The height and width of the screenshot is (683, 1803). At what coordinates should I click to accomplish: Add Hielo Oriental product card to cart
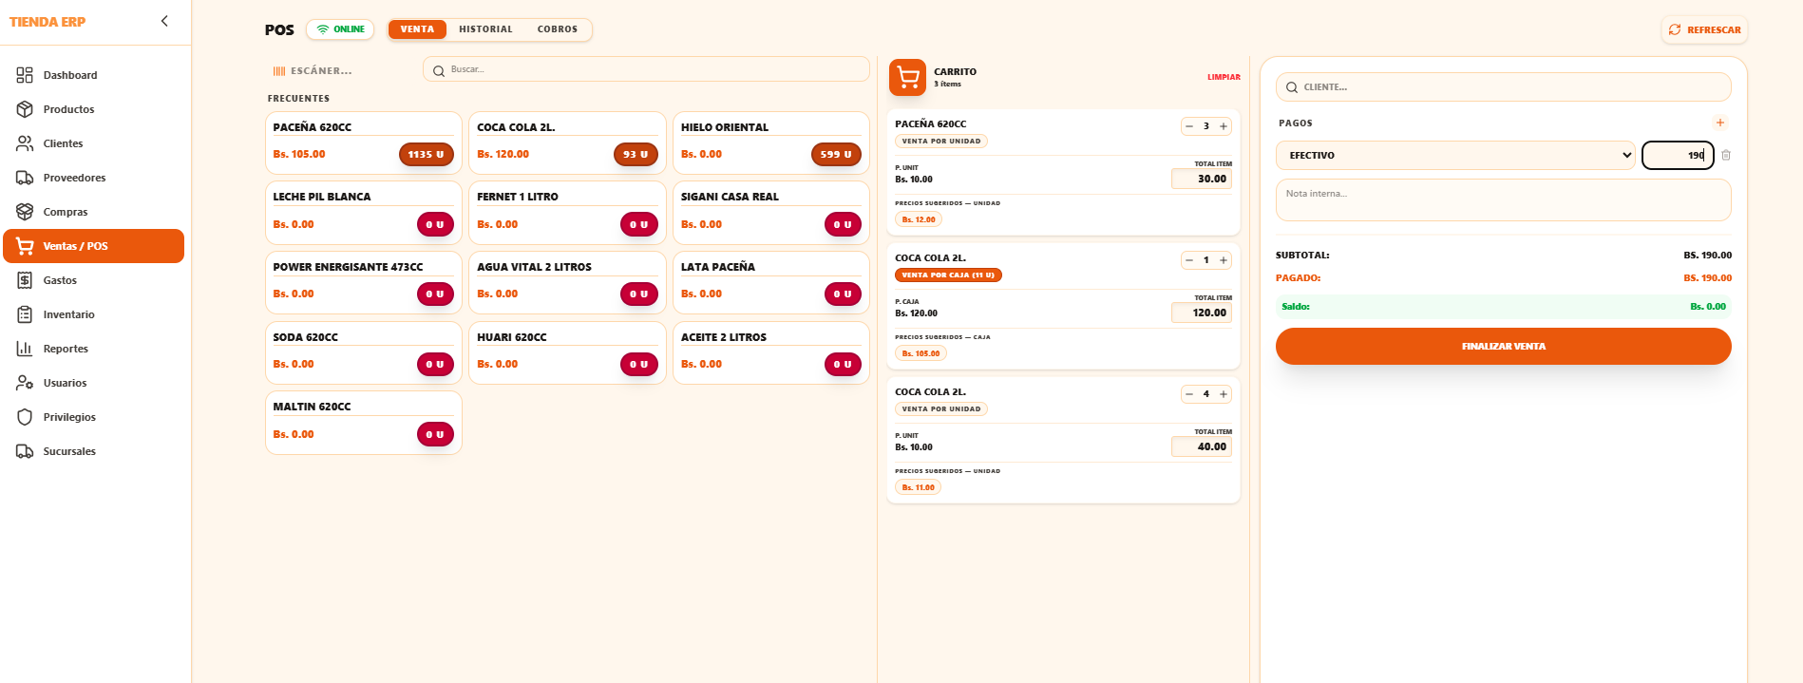[x=771, y=143]
